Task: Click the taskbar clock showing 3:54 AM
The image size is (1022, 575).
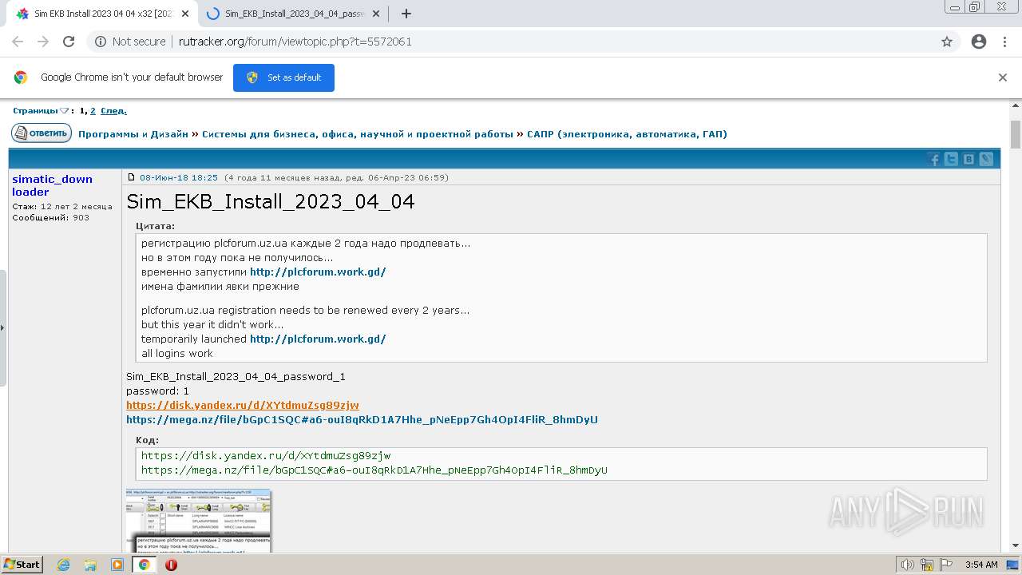Action: point(981,565)
